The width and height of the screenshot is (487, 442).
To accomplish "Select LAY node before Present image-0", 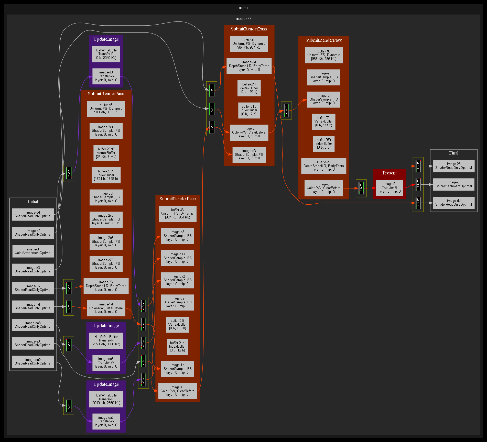I will [x=361, y=188].
